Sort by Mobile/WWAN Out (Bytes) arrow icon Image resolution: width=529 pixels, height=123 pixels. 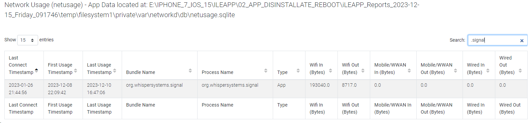click(455, 71)
